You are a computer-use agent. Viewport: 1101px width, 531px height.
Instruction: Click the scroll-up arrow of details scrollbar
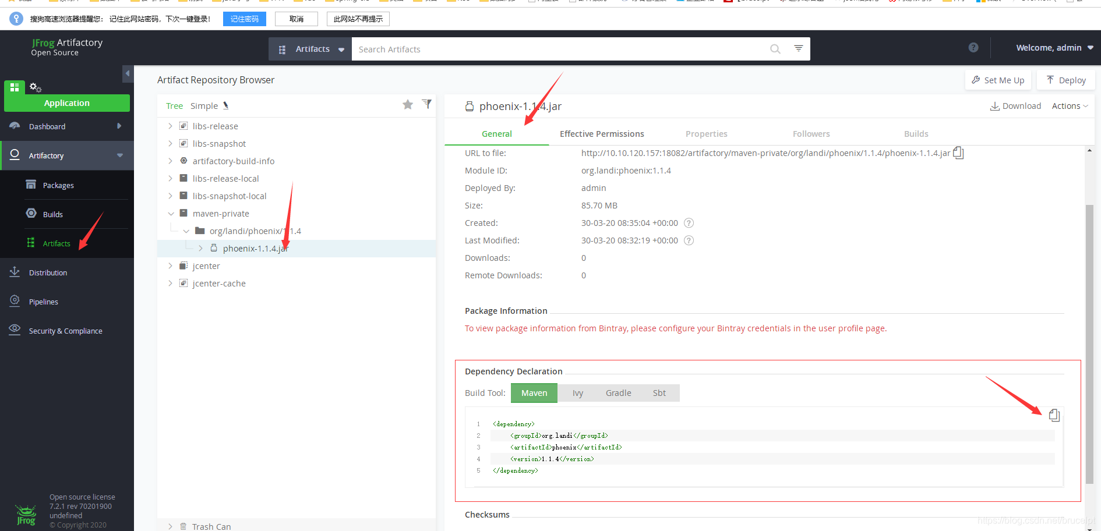(x=1089, y=150)
